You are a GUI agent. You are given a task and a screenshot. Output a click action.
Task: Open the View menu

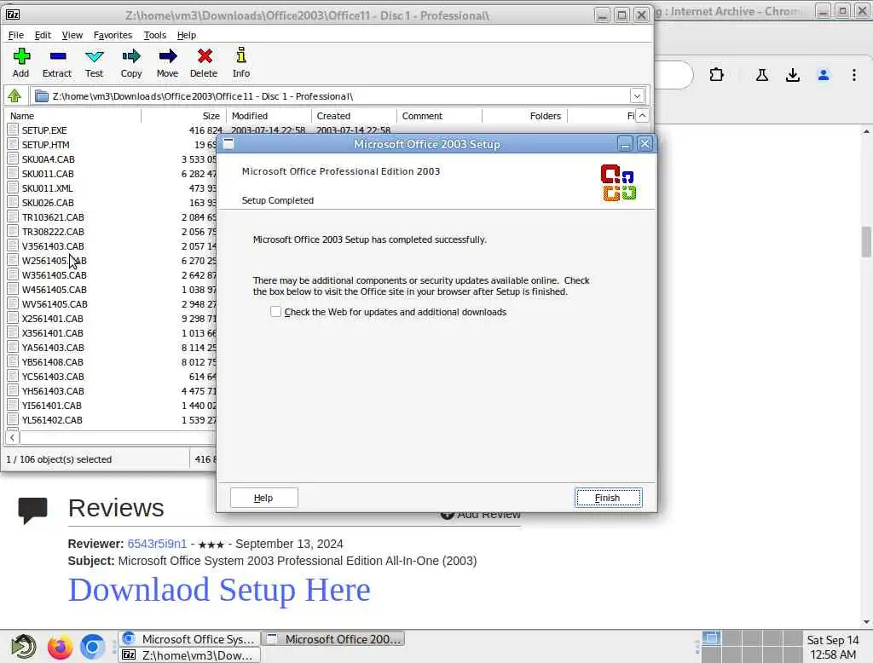coord(72,35)
